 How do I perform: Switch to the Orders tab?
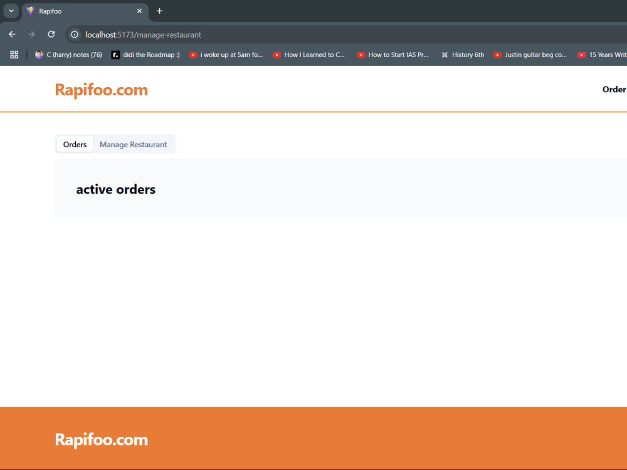[75, 144]
